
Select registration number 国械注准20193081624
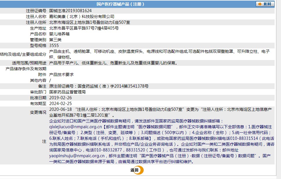71,11
